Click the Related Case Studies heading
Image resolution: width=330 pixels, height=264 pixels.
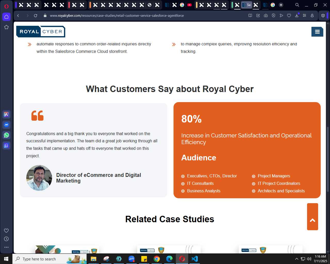pyautogui.click(x=170, y=219)
